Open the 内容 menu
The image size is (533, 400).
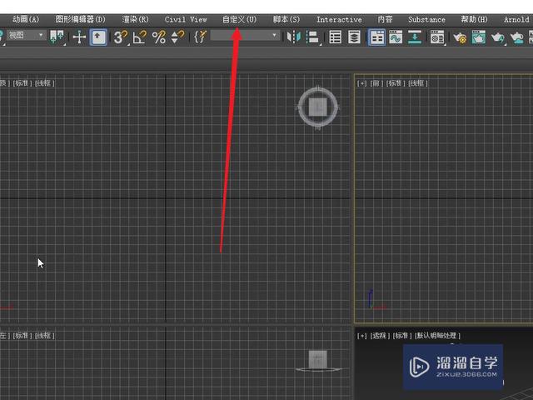click(x=385, y=19)
